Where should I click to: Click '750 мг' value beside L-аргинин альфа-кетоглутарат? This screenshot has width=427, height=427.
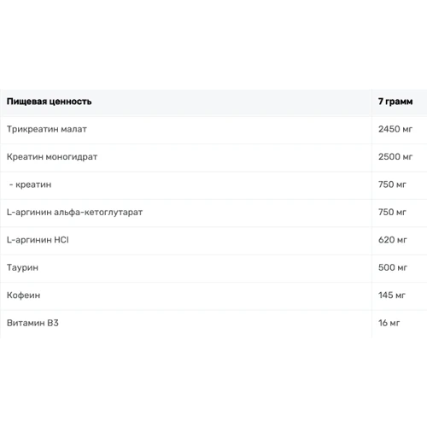pos(392,212)
